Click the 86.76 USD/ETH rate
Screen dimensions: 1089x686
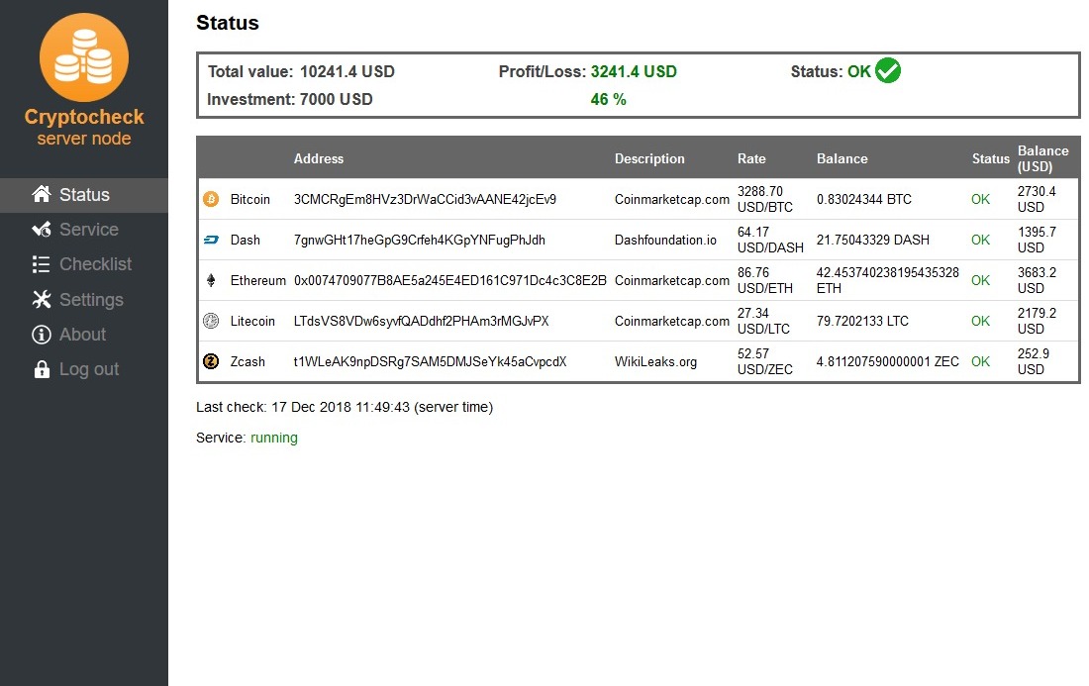pyautogui.click(x=764, y=280)
